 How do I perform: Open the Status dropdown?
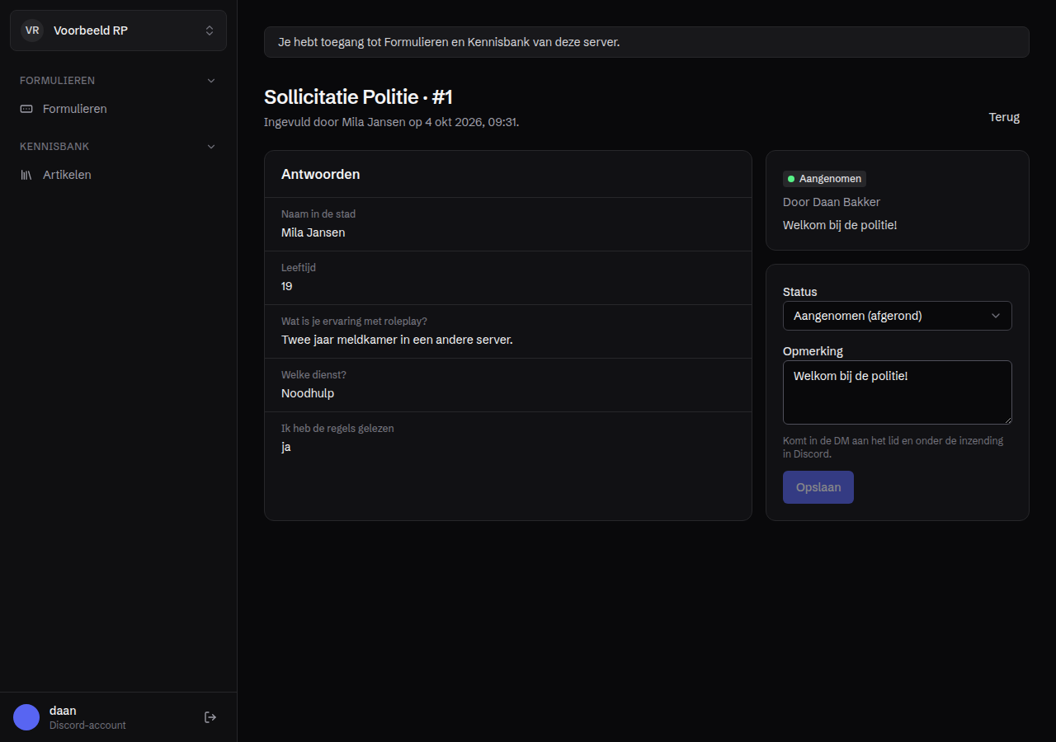897,316
